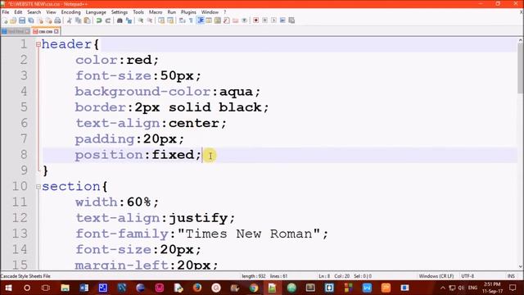The image size is (524, 295).
Task: Click the text 'background-color:aqua;'
Action: (x=167, y=91)
